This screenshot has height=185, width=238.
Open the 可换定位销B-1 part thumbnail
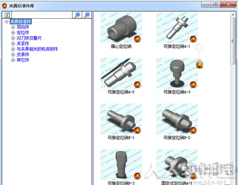point(121,119)
